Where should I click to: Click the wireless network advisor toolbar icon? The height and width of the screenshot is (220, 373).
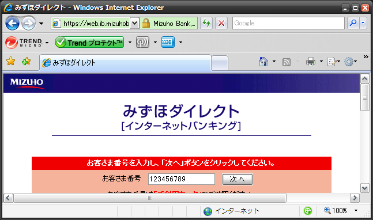[x=142, y=42]
